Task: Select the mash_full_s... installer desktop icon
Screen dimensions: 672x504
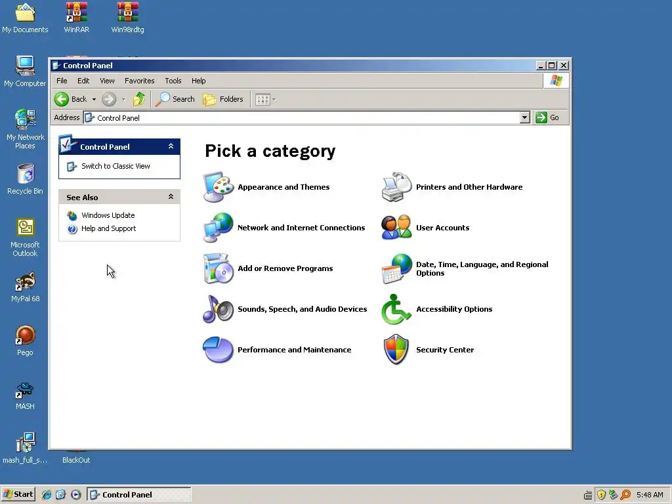Action: click(x=25, y=448)
